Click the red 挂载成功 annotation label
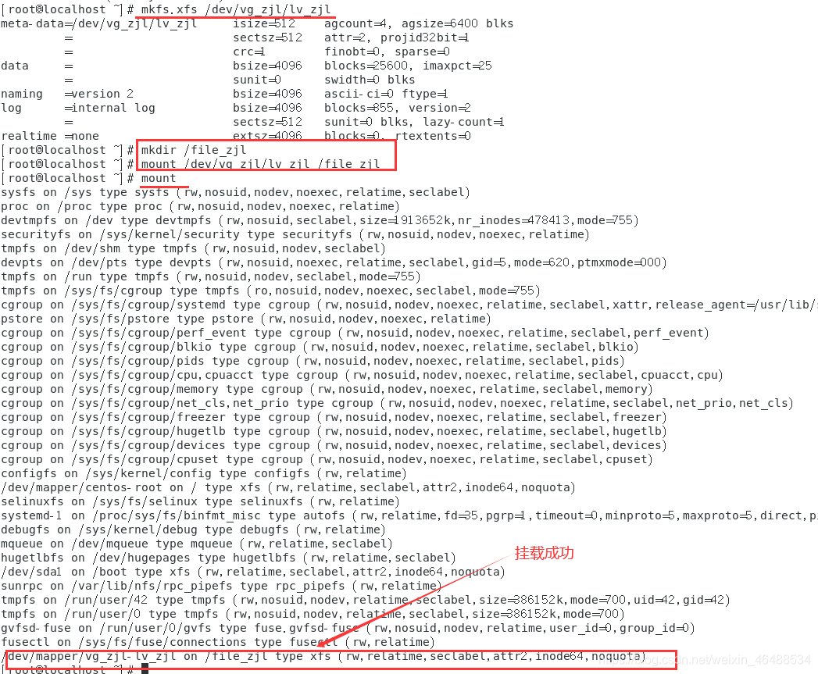This screenshot has width=818, height=674. 544,553
